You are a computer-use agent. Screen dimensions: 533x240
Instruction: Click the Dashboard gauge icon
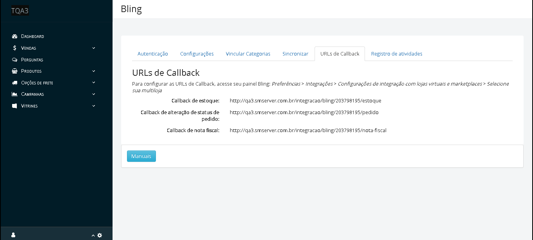click(15, 36)
